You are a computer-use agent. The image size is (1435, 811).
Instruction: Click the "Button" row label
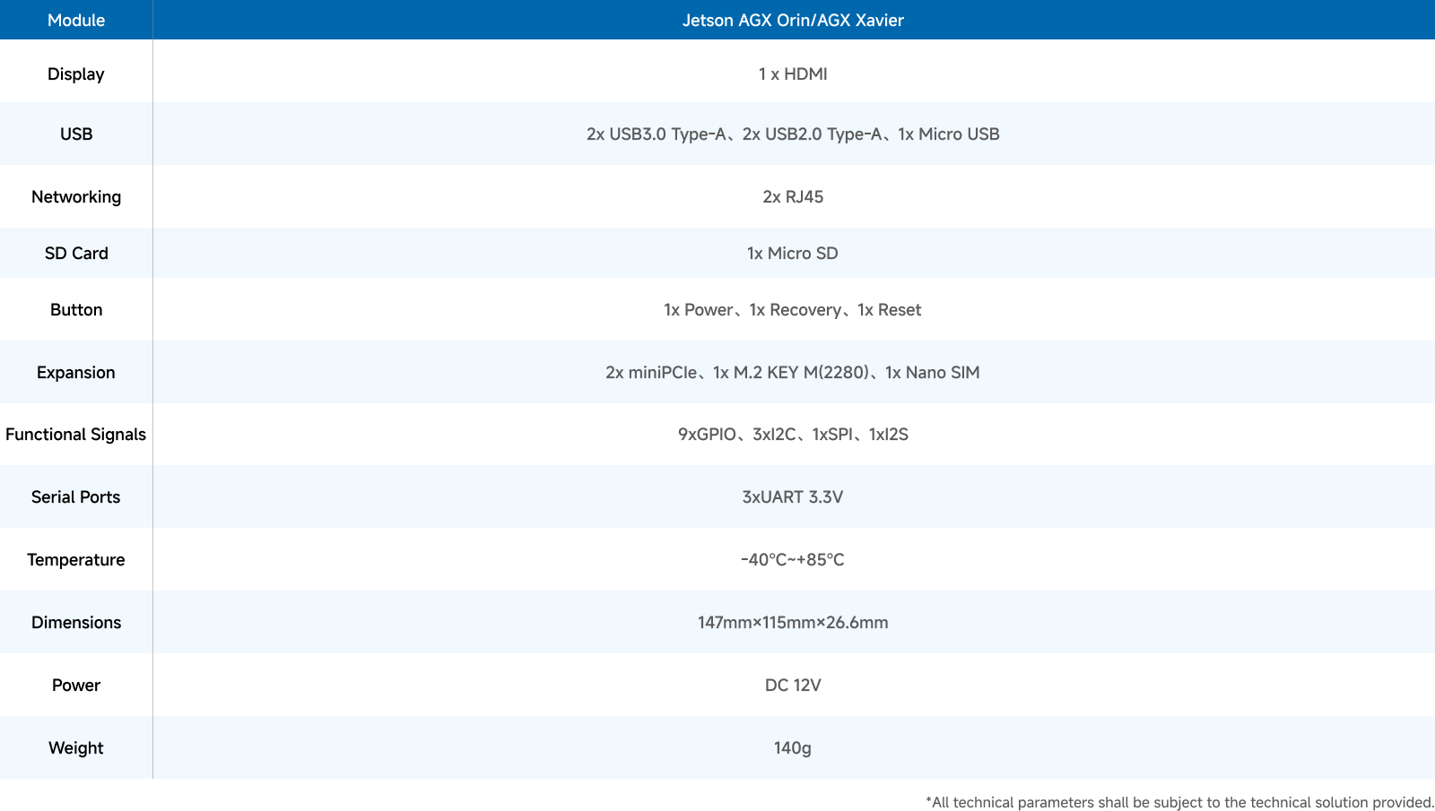pyautogui.click(x=76, y=310)
